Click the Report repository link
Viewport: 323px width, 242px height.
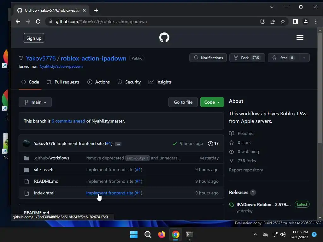click(x=246, y=170)
